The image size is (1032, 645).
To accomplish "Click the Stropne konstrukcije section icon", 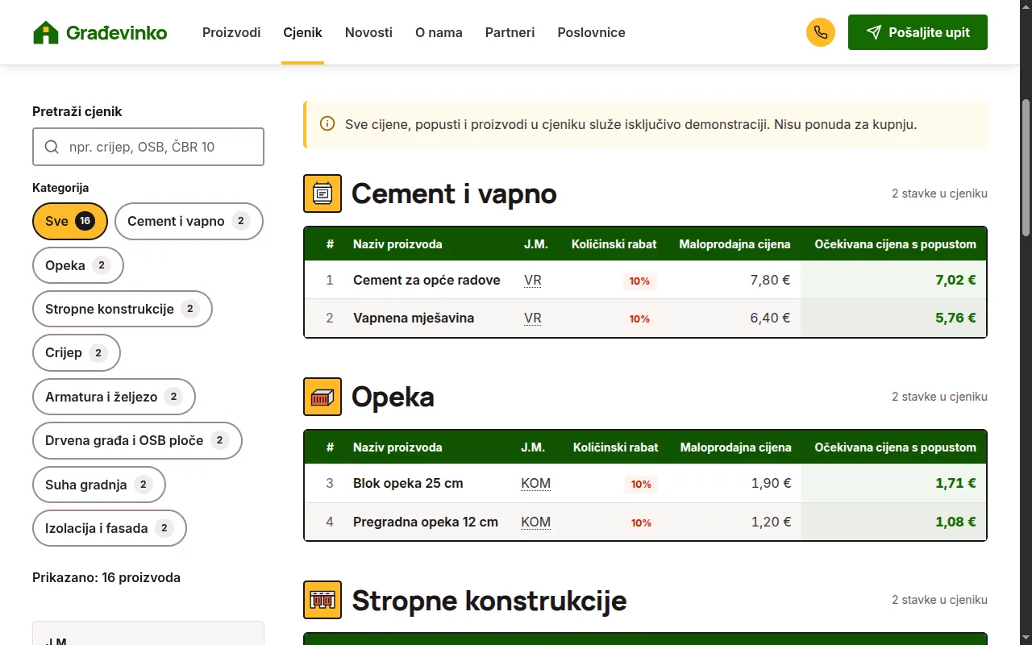I will [x=322, y=600].
